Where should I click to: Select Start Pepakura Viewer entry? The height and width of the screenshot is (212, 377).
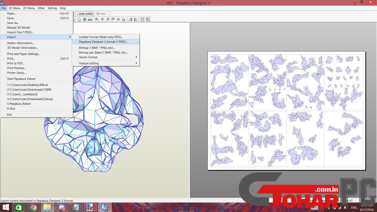pyautogui.click(x=37, y=79)
